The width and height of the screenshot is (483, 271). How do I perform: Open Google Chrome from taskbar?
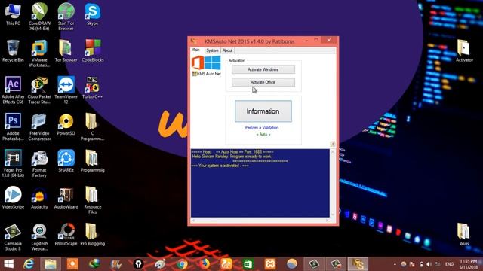tap(182, 264)
